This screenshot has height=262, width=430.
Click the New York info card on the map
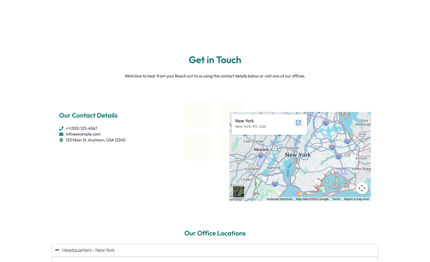tap(258, 124)
